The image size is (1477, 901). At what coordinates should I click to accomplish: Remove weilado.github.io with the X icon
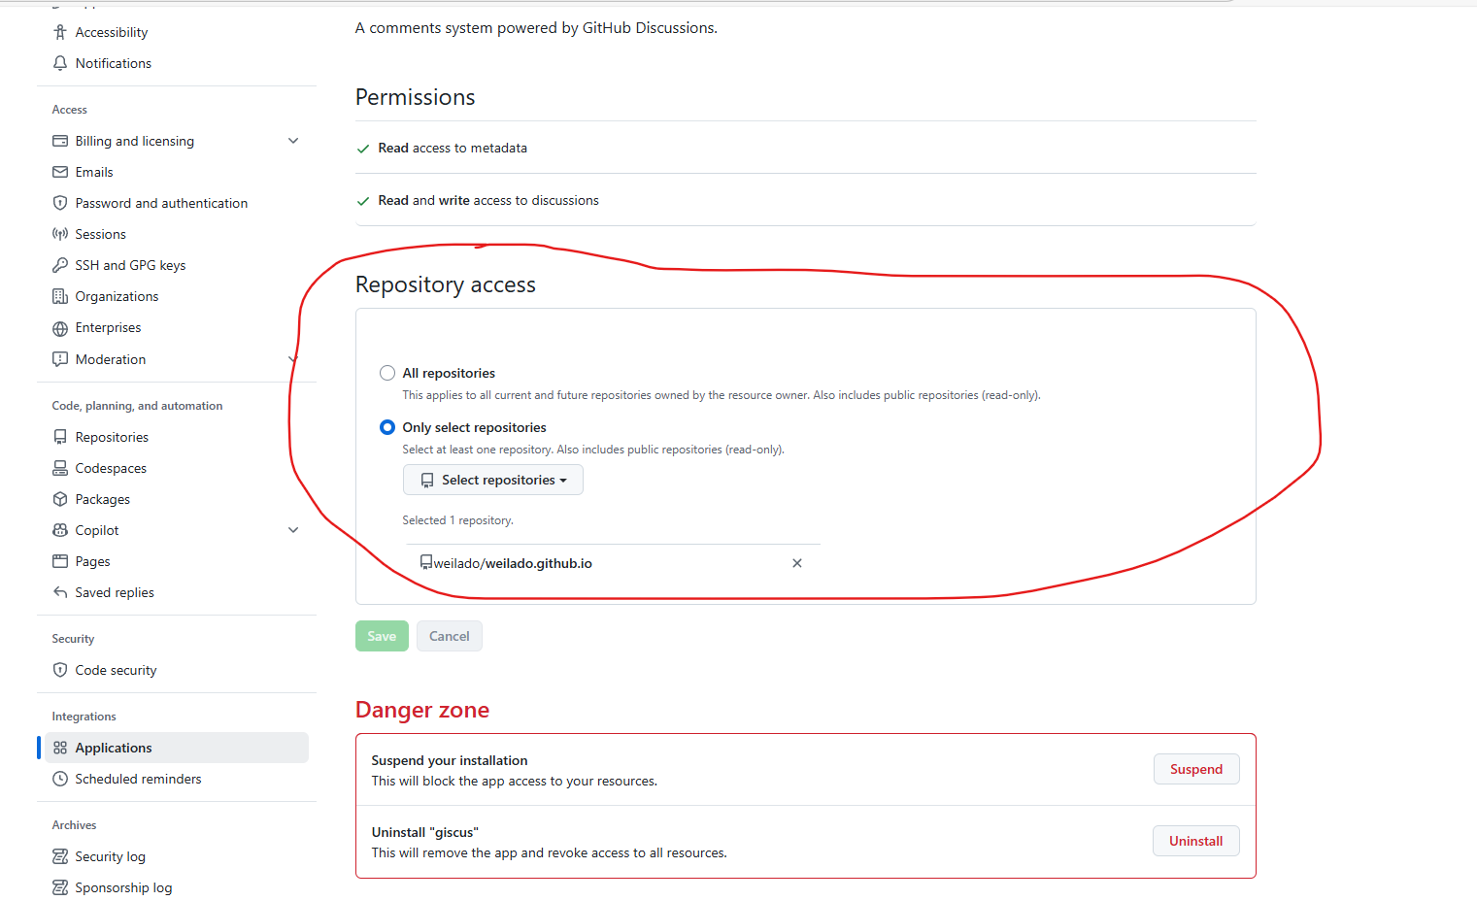[797, 563]
